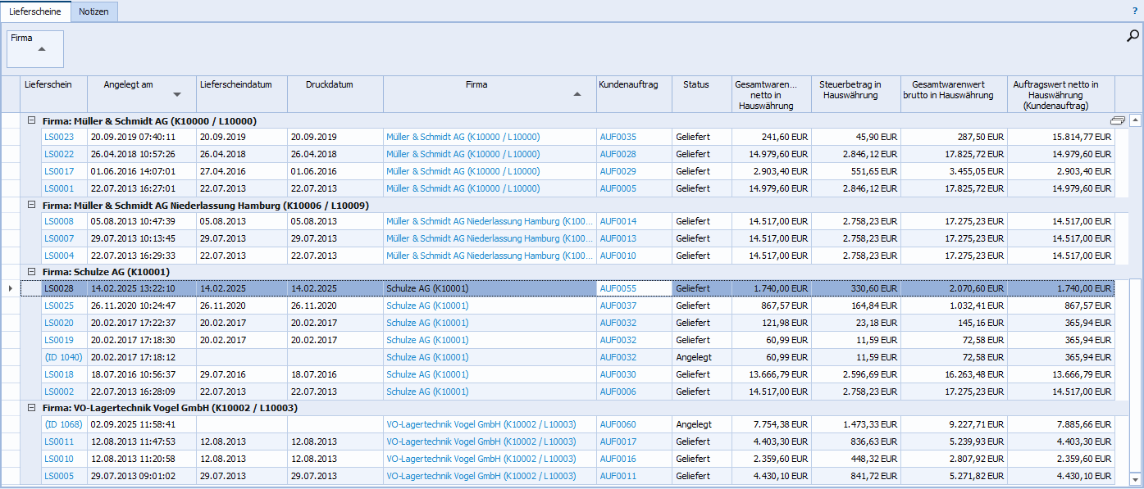
Task: Select the Lieferscheine tab
Action: click(34, 11)
